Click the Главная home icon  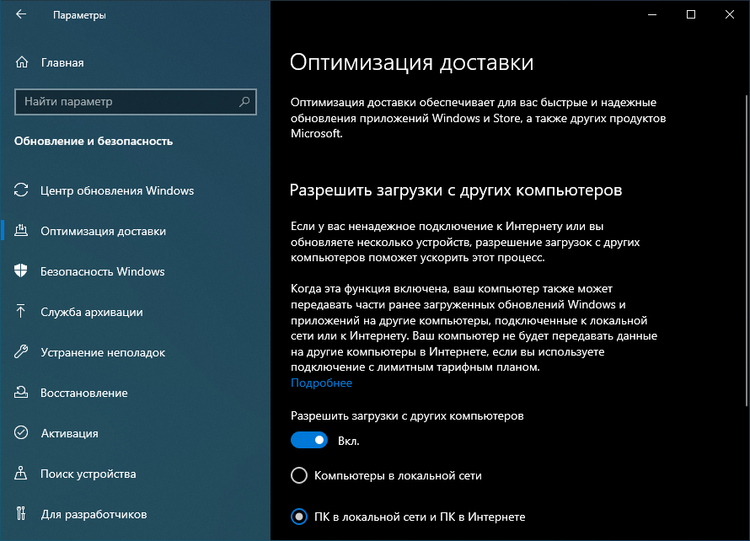tap(23, 62)
